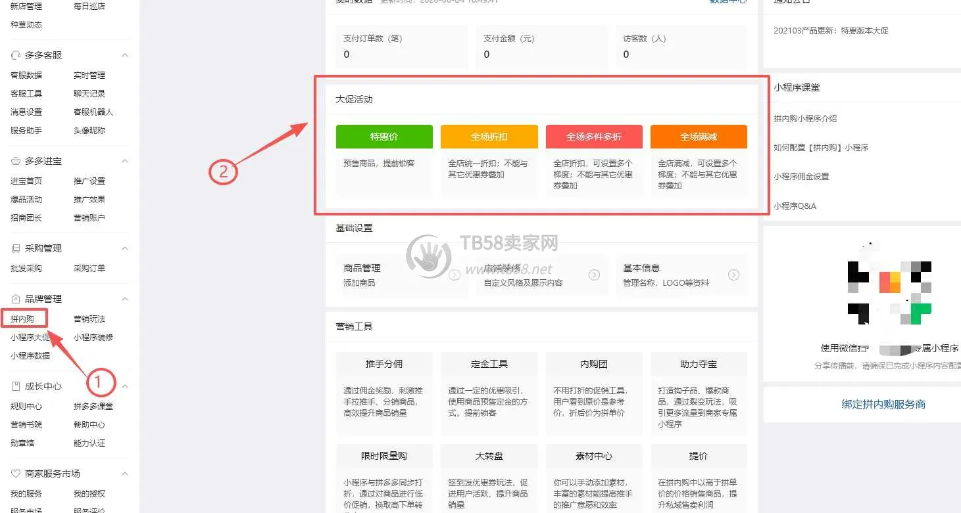Open 客服机器人 menu item
Viewport: 961px width, 513px height.
click(93, 112)
